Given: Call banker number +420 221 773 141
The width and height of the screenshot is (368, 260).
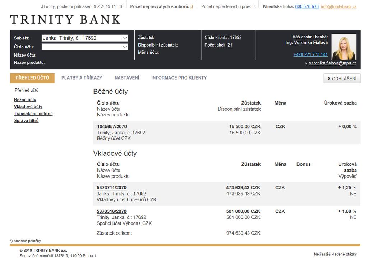Looking at the screenshot, I should pyautogui.click(x=310, y=54).
